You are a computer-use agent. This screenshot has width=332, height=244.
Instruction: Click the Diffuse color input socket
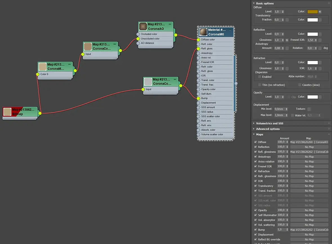click(x=198, y=40)
